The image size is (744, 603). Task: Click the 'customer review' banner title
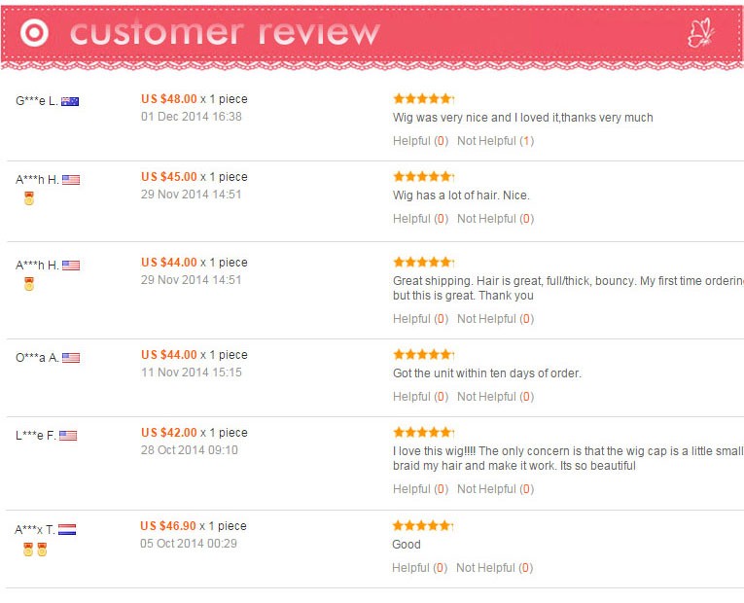coord(225,33)
